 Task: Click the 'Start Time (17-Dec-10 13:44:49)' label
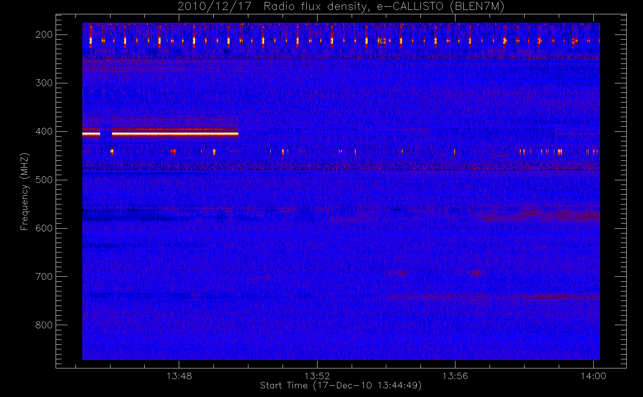341,385
